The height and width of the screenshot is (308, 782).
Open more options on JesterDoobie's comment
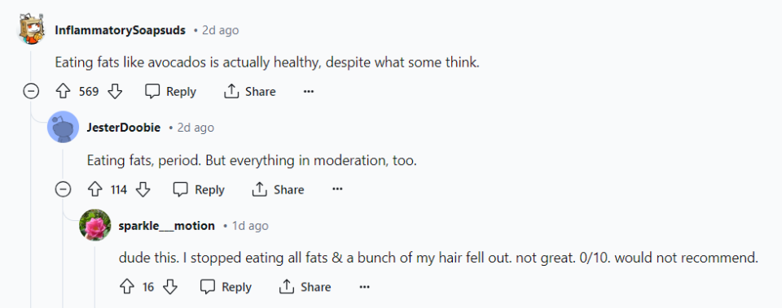point(337,189)
